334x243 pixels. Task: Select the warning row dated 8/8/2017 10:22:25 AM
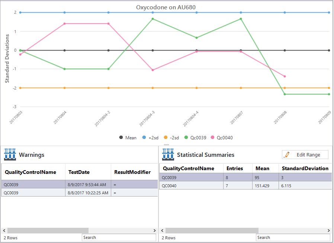coord(80,193)
